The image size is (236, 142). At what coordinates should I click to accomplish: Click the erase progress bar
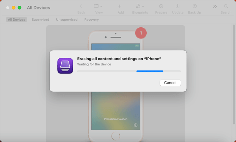[x=129, y=72]
